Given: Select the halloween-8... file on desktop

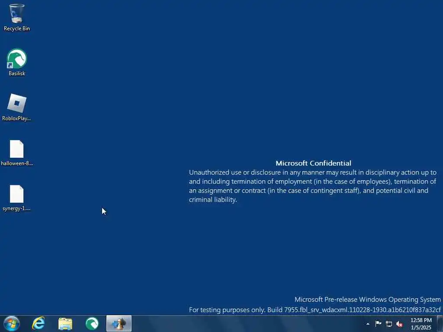Looking at the screenshot, I should tap(17, 153).
